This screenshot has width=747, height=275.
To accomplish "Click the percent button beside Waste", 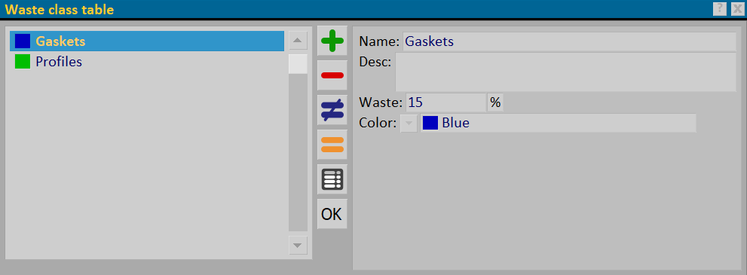I will [495, 102].
